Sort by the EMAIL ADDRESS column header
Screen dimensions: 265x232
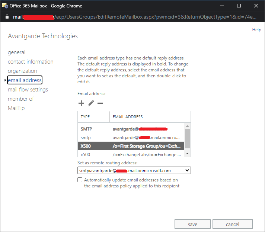tap(147, 117)
